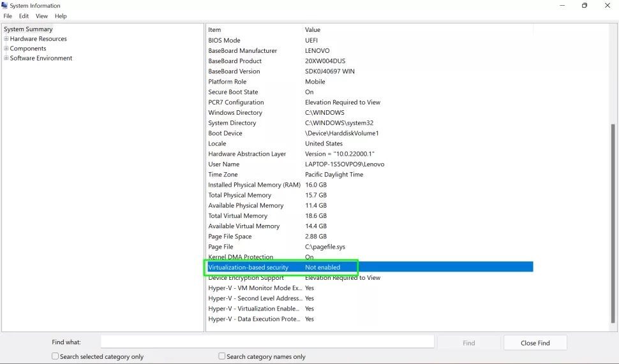Click the Close Find button
Screen dimensions: 619x364
[x=535, y=343]
